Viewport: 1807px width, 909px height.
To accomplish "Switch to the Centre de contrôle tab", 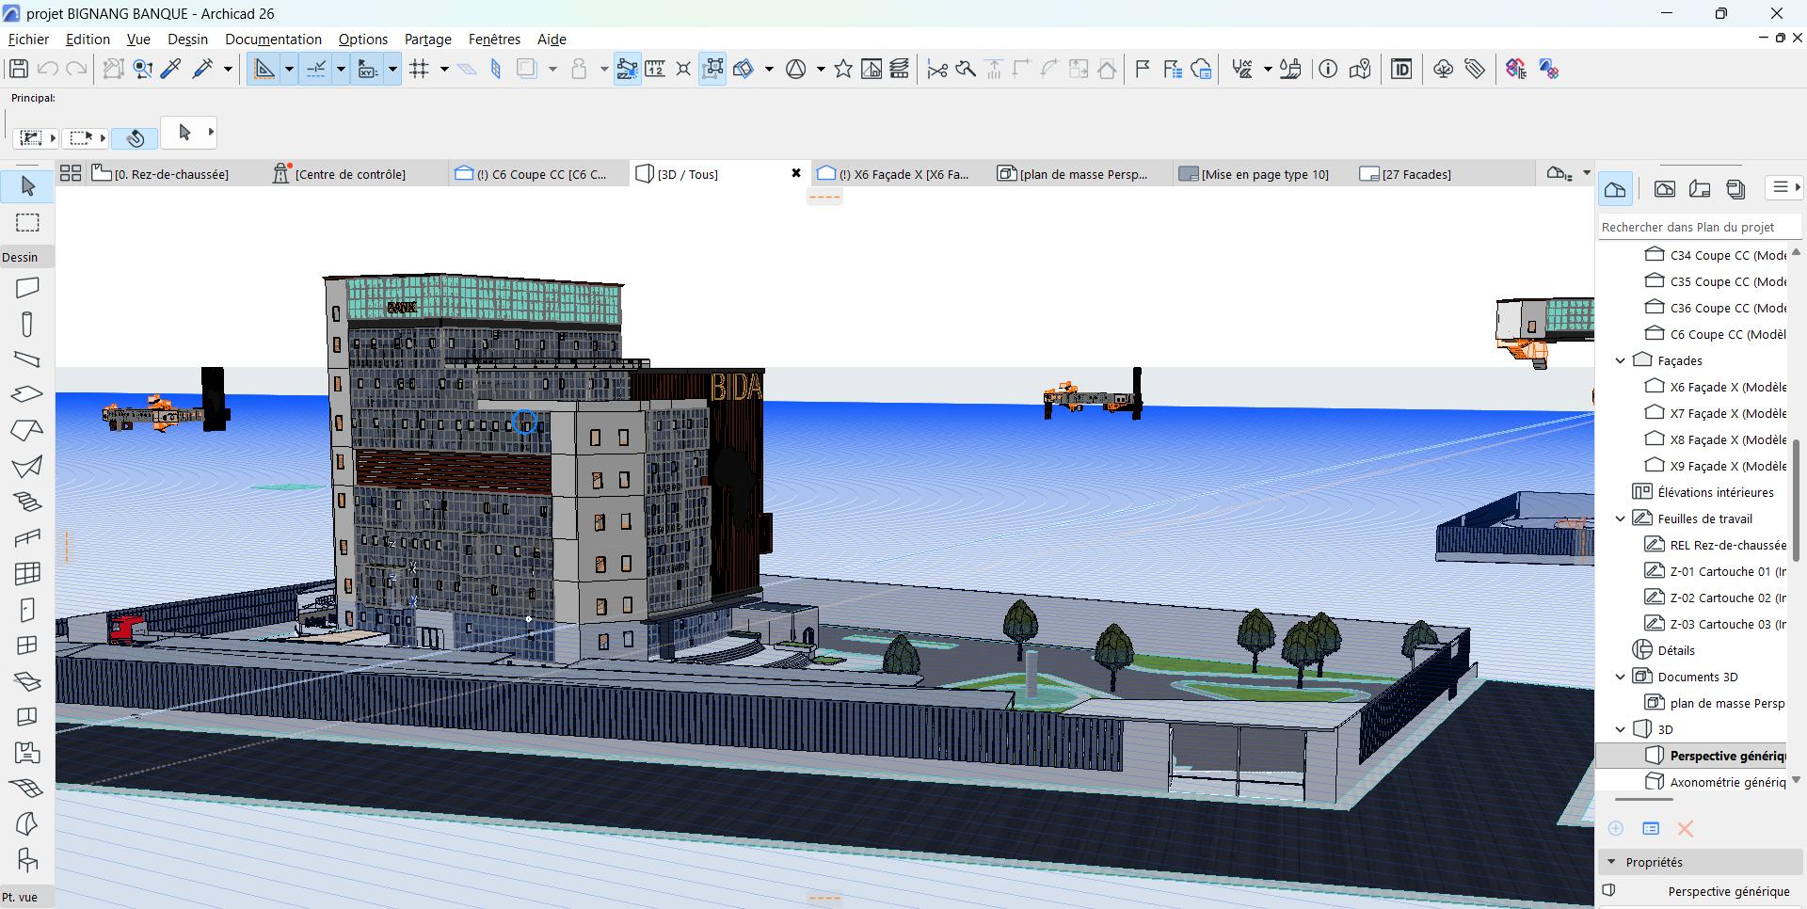I will 349,174.
